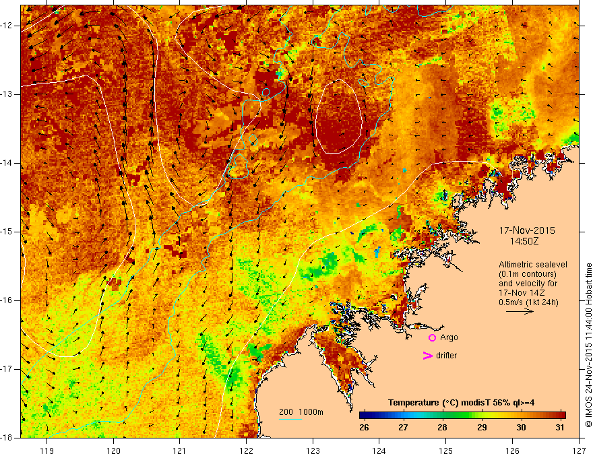
Task: Click latitude axis label -12
Action: (7, 26)
